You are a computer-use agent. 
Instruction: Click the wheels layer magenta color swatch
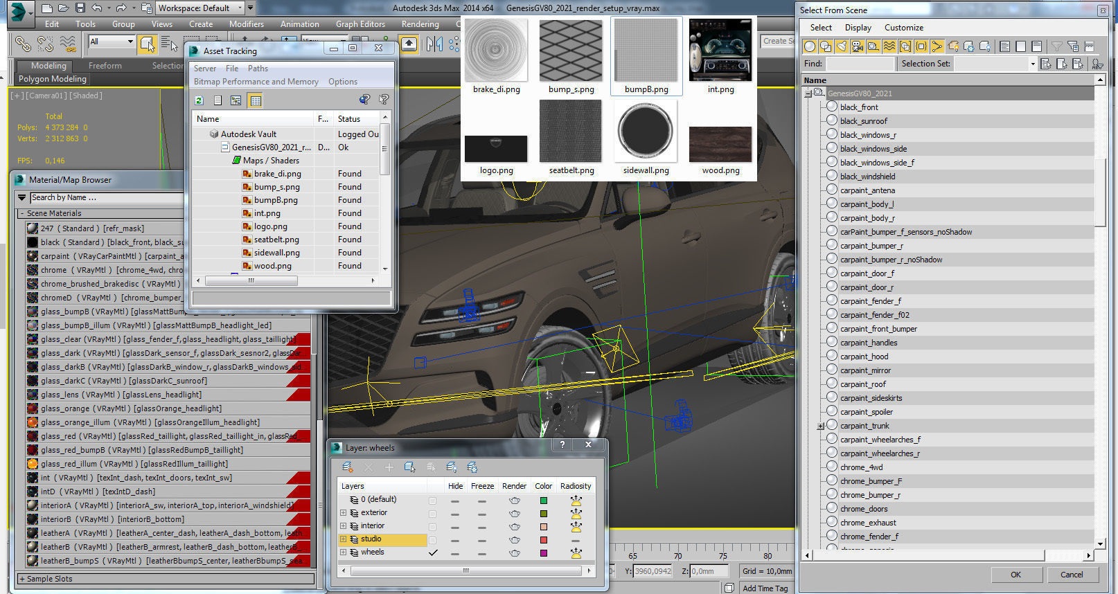click(x=544, y=553)
